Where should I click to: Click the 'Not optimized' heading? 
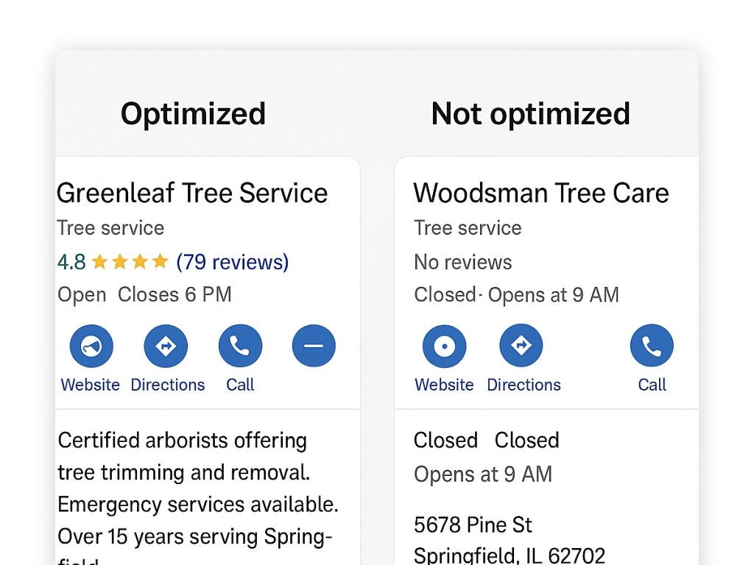(x=530, y=114)
